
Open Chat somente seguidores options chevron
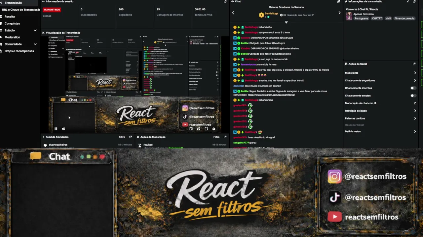click(x=415, y=81)
